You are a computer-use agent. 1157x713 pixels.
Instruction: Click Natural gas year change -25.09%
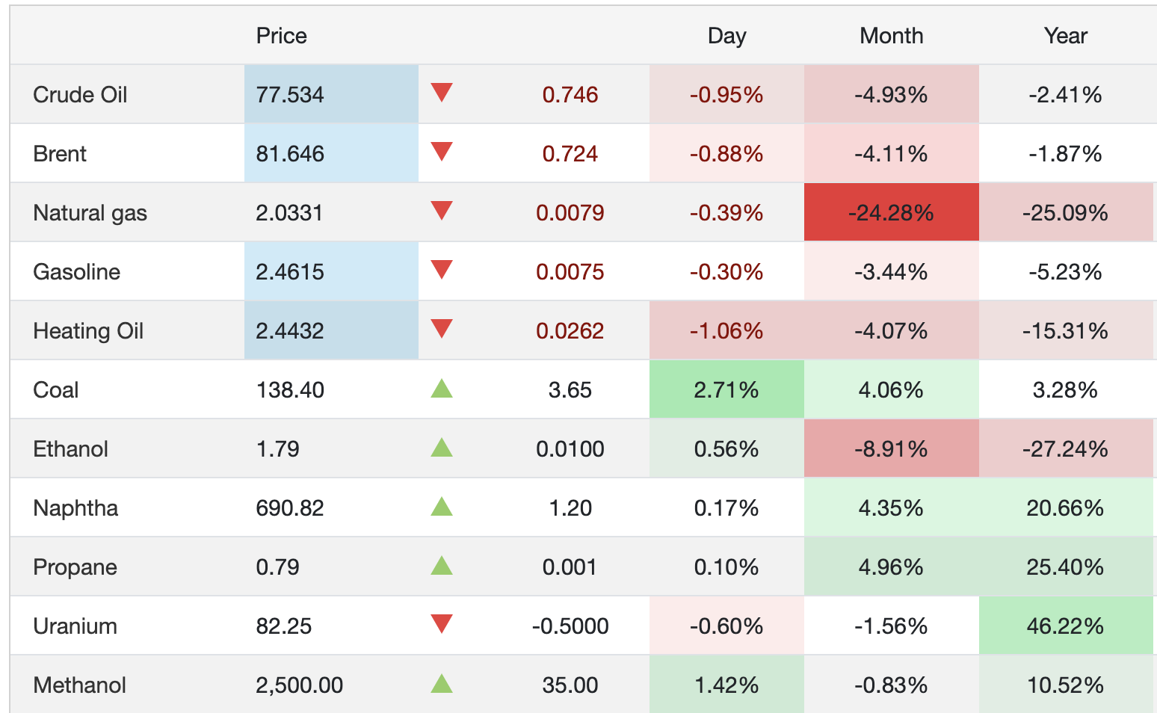coord(1065,213)
